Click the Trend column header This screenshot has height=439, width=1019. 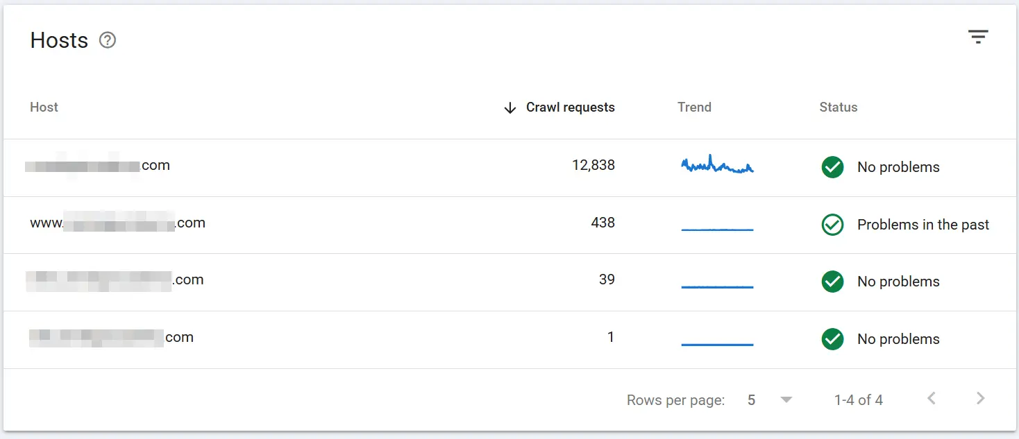[x=694, y=107]
